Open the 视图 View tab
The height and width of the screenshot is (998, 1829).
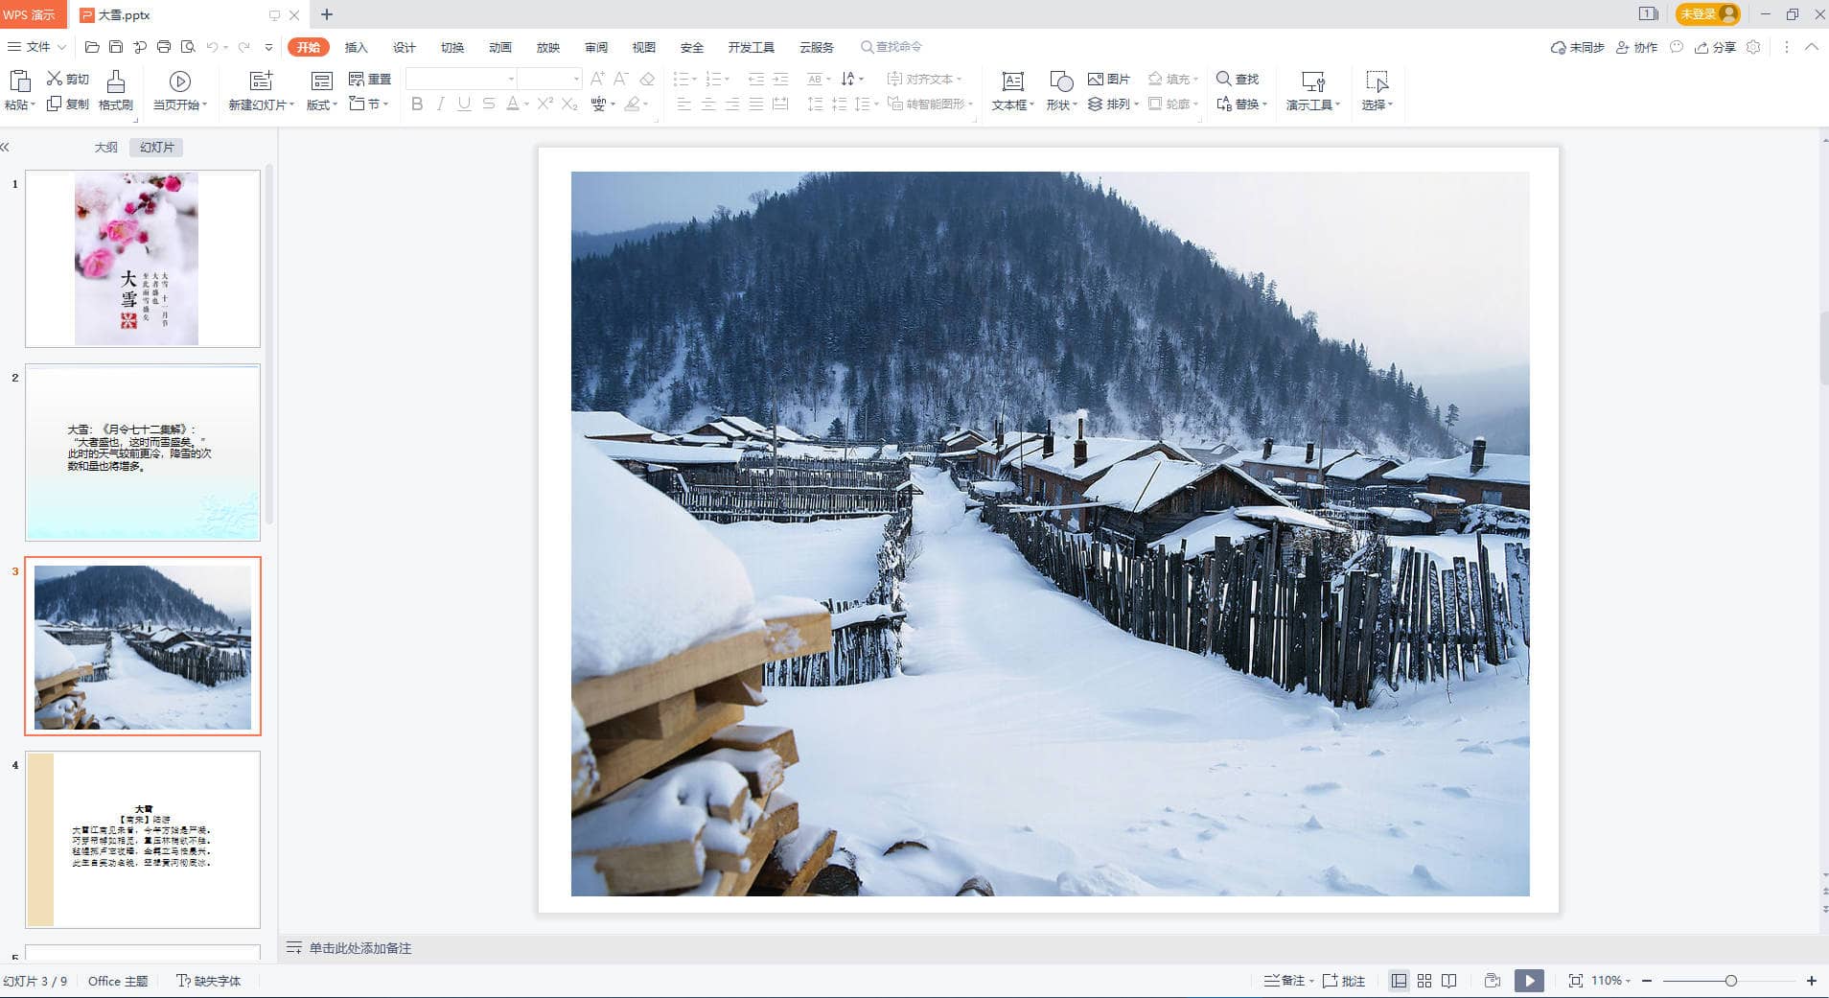pos(644,47)
